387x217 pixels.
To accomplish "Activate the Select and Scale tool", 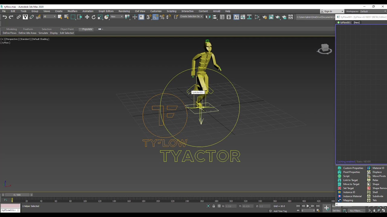I will 100,17.
